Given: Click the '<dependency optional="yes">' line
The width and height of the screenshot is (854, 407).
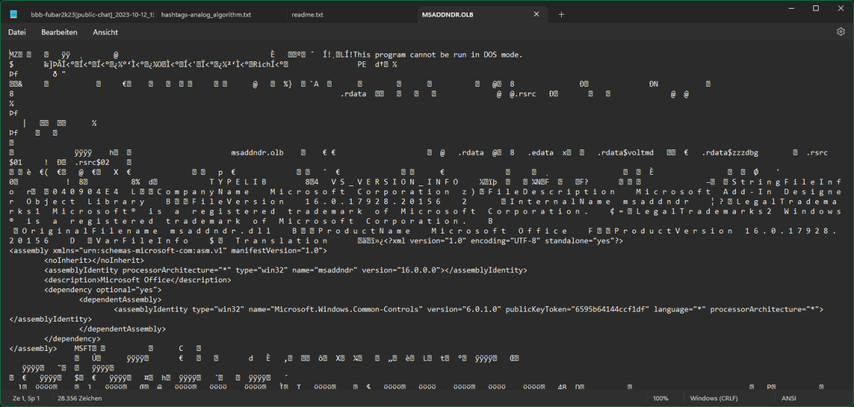Looking at the screenshot, I should point(103,290).
